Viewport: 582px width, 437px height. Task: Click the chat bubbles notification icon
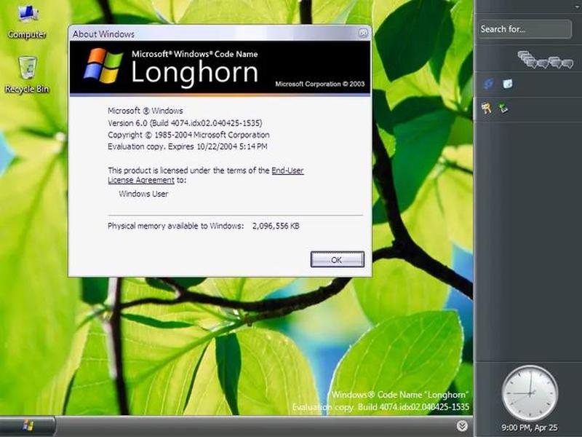point(545,60)
